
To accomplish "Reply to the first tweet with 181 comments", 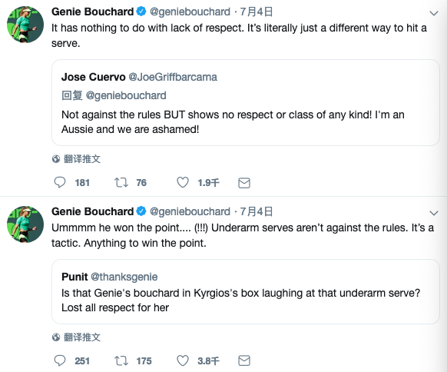I will click(60, 183).
